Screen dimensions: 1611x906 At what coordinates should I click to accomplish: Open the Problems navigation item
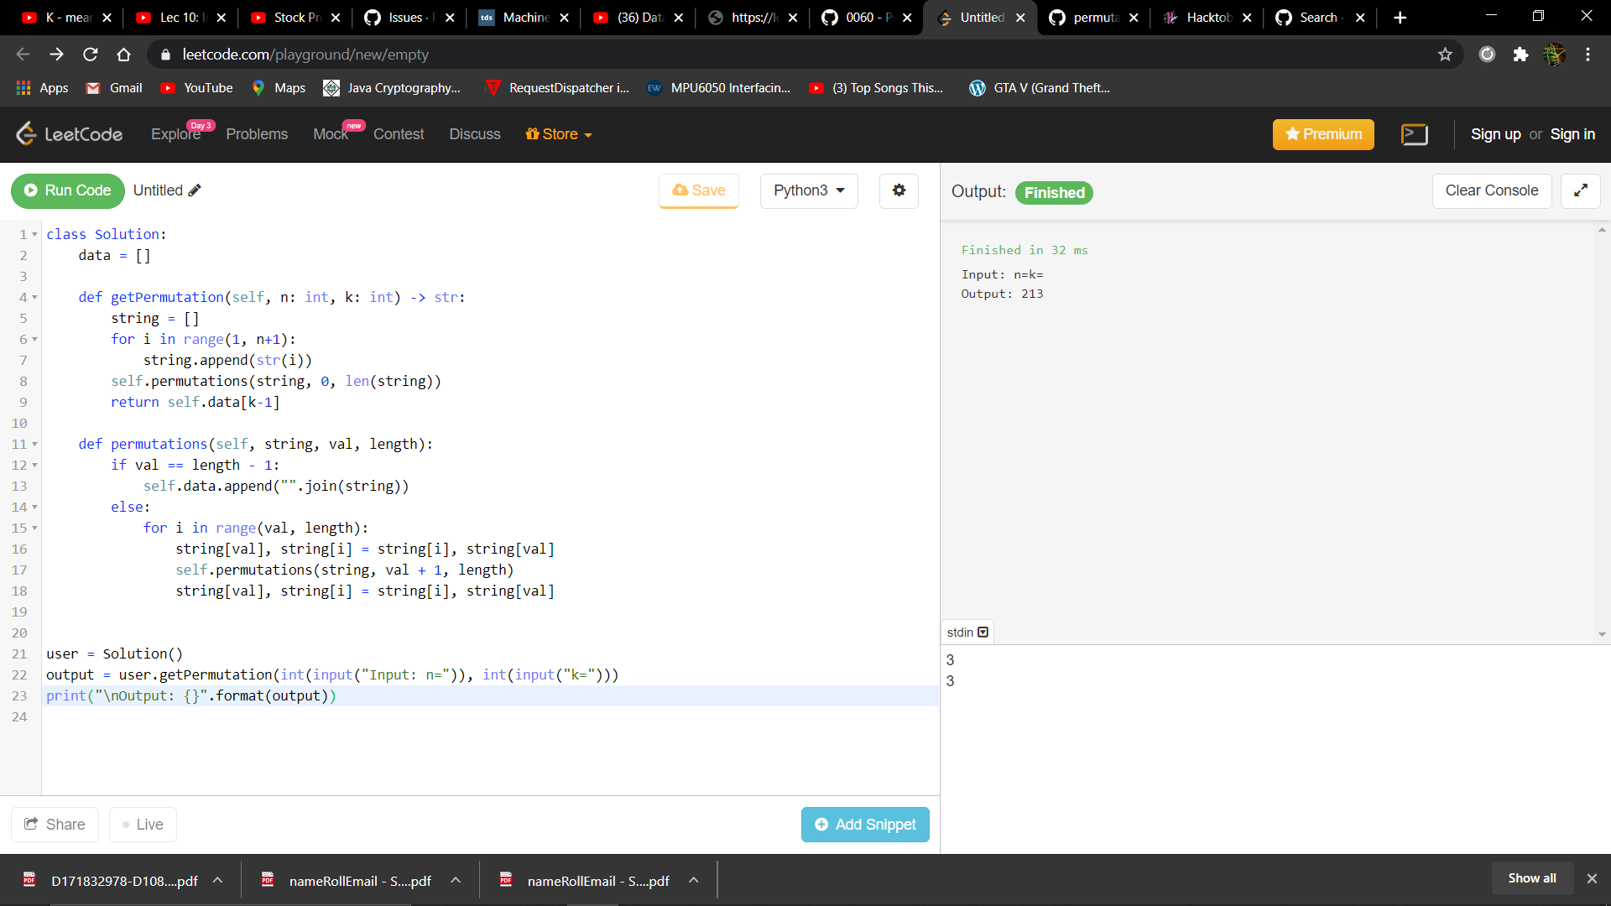256,134
